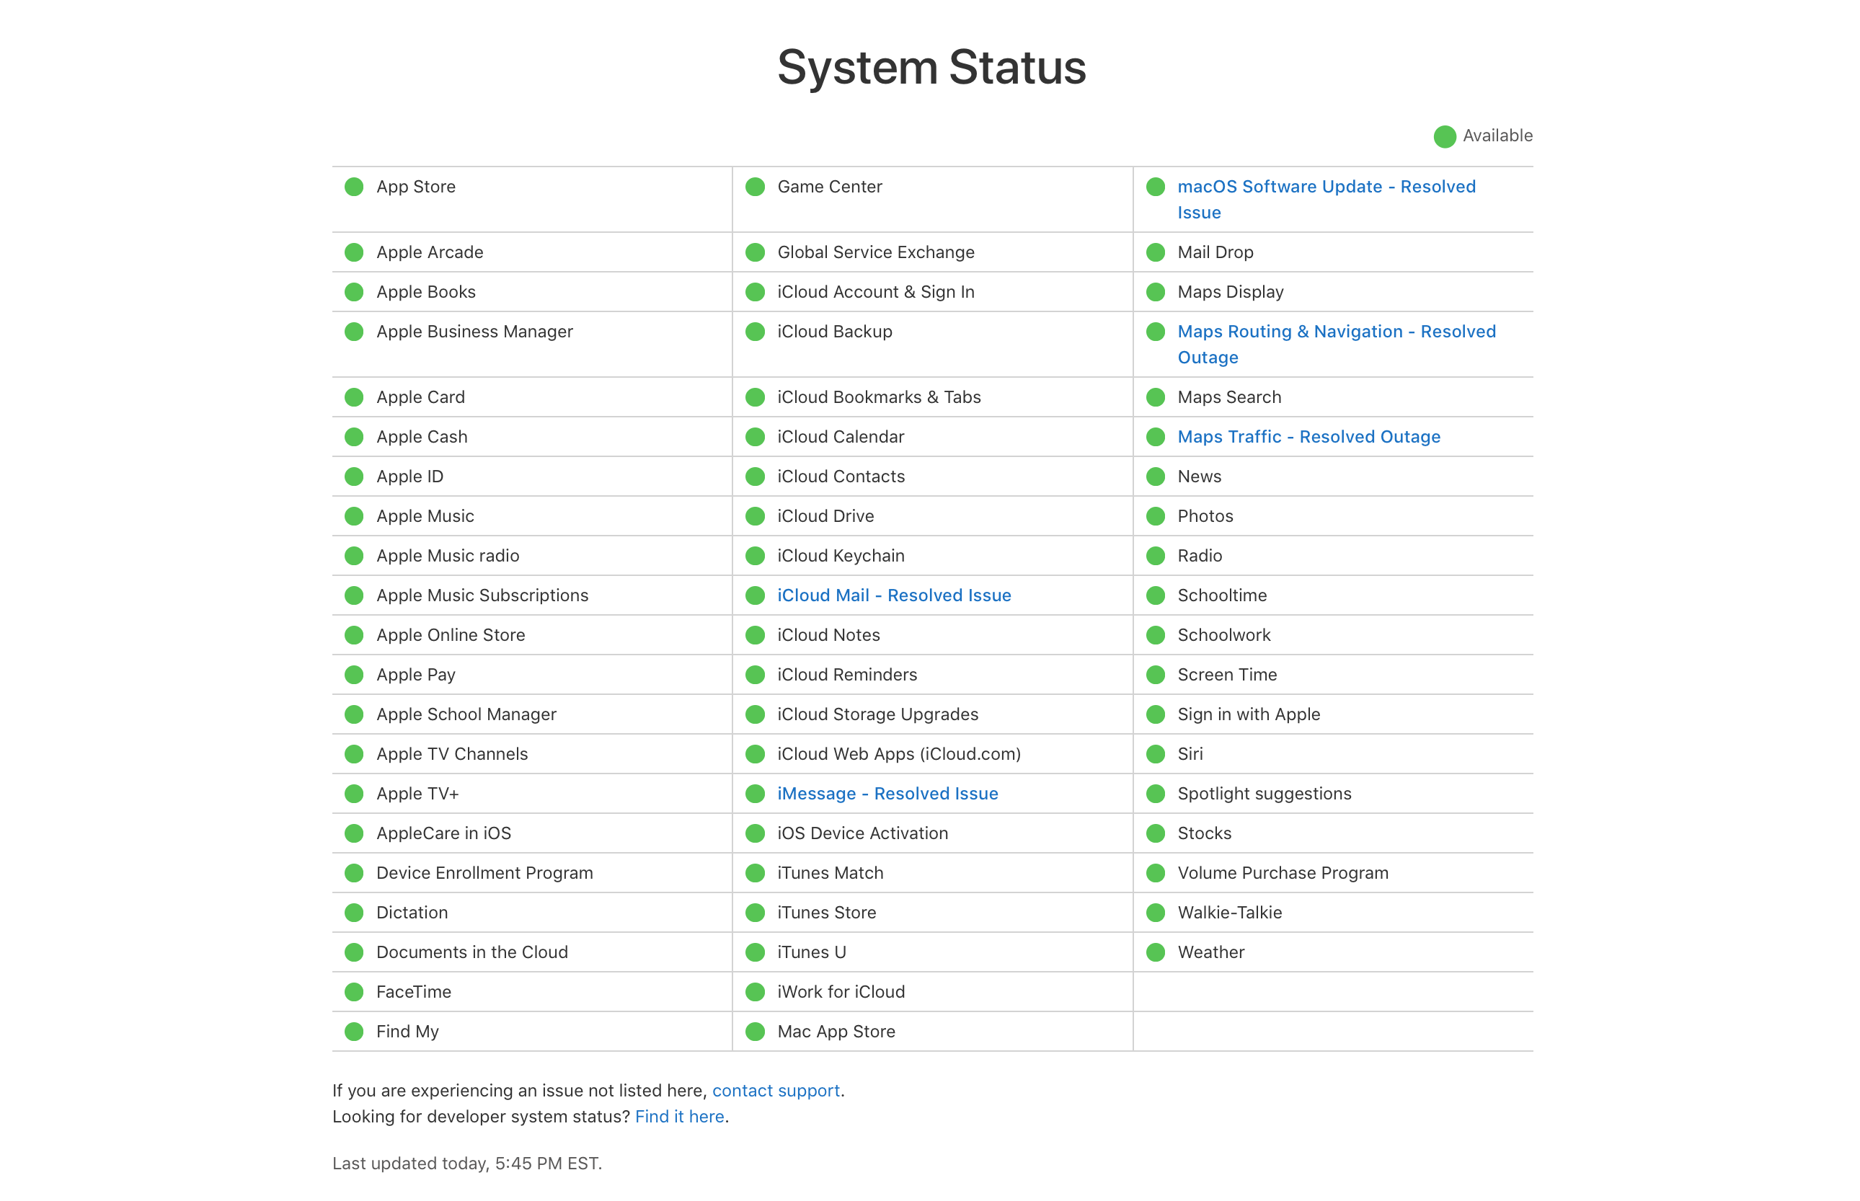Click the contact support link
This screenshot has height=1201, width=1860.
pos(775,1090)
